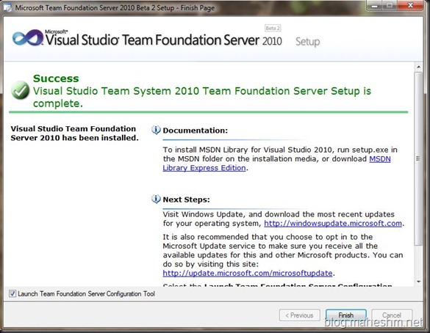Click the scrollbar down arrow
Viewport: 430px width, 333px height.
coord(418,282)
